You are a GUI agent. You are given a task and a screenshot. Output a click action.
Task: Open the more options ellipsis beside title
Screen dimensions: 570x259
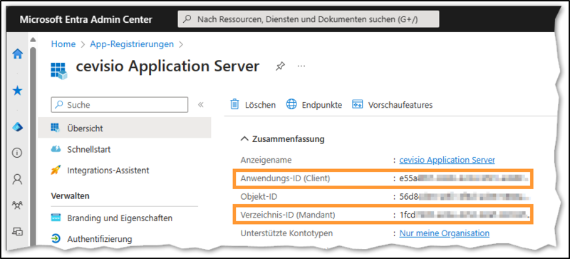click(x=301, y=66)
